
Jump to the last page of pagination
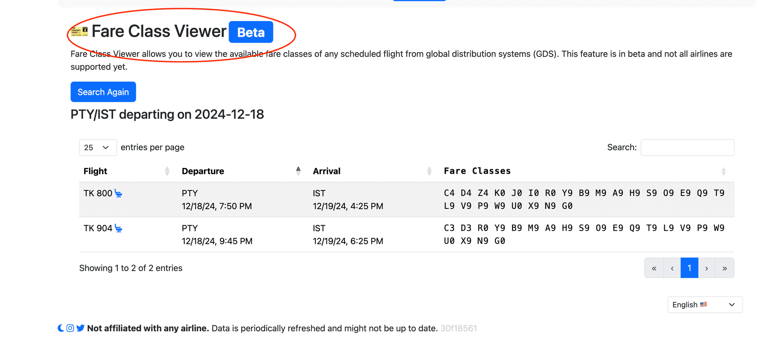click(x=725, y=268)
